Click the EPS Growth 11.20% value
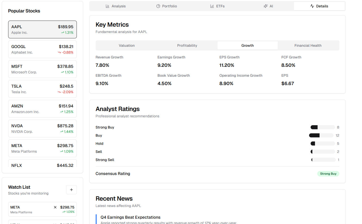 point(227,65)
